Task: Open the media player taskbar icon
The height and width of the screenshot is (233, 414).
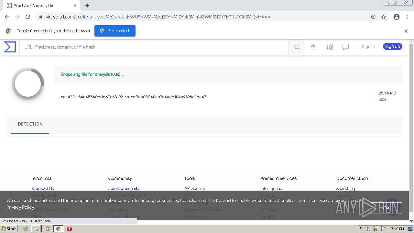Action: (x=48, y=229)
